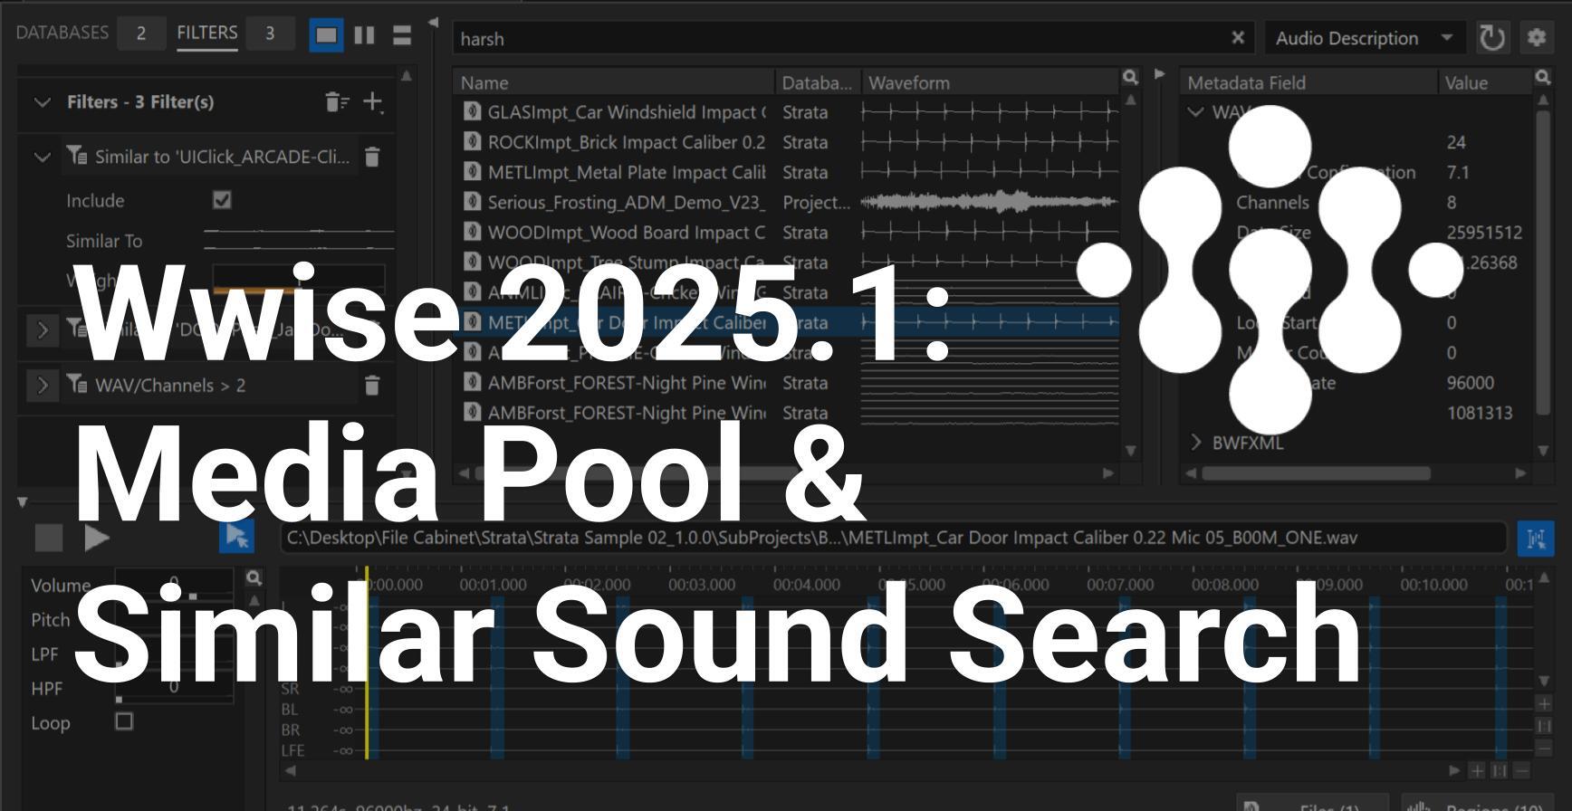
Task: Zoom in vertically on the waveform
Action: (1544, 704)
